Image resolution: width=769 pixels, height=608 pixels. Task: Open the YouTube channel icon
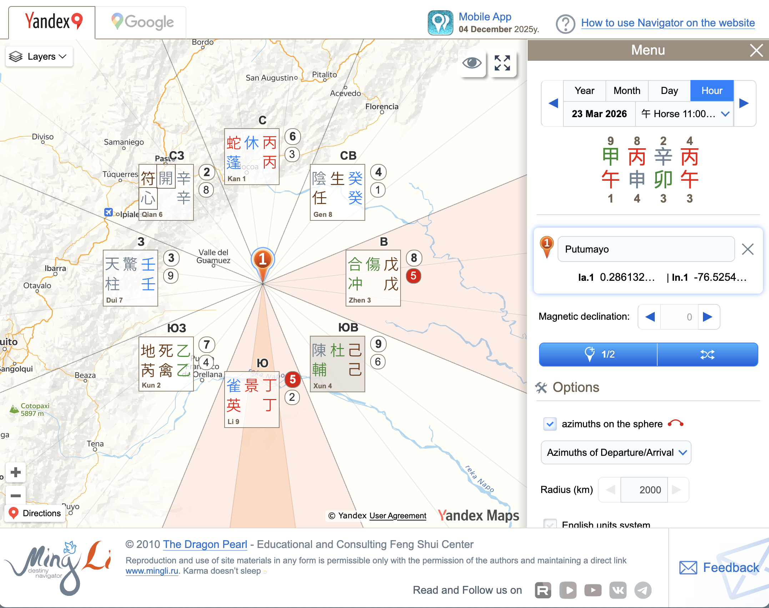pos(593,590)
